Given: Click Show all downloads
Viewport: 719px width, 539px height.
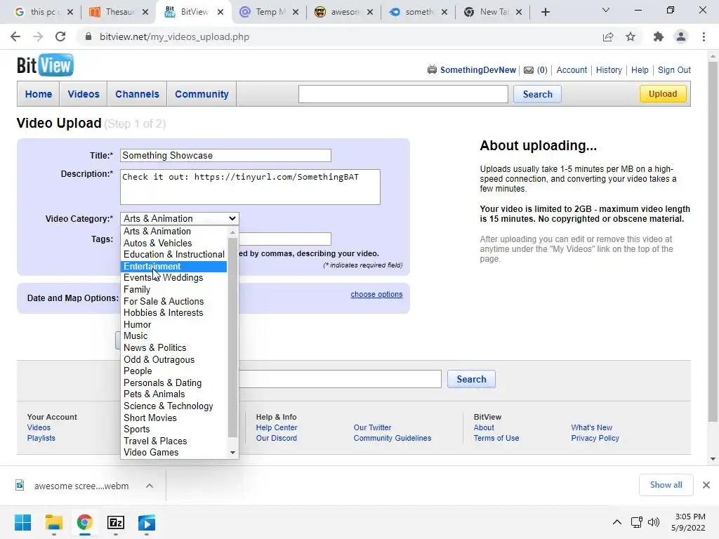Looking at the screenshot, I should point(666,485).
